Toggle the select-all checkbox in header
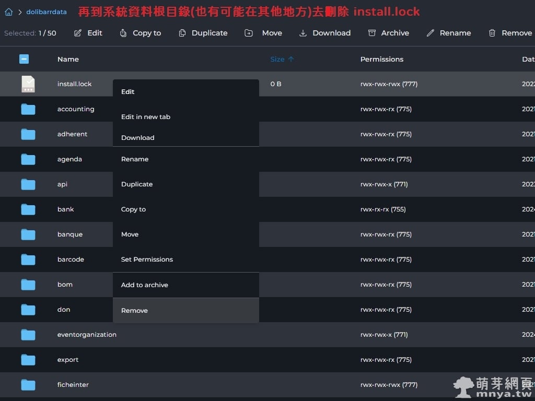This screenshot has height=401, width=535. (x=24, y=59)
